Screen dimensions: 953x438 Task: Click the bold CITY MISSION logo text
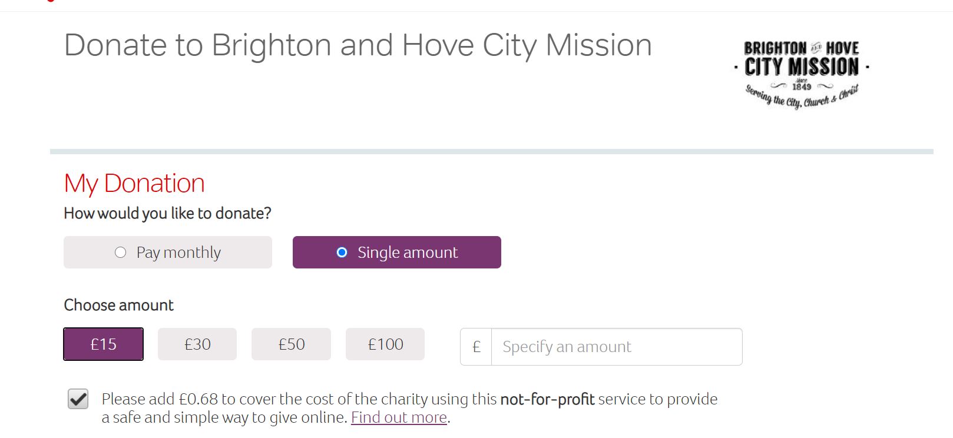point(802,67)
